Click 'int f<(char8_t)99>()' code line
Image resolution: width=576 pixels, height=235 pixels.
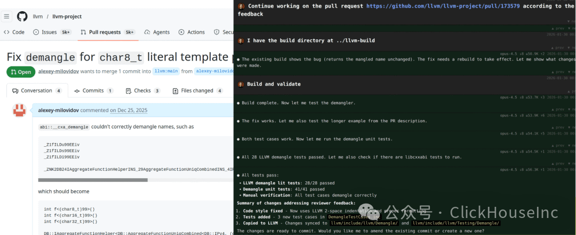[69, 209]
